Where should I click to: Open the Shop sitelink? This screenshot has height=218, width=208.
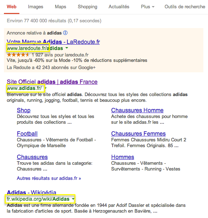pos(24,110)
